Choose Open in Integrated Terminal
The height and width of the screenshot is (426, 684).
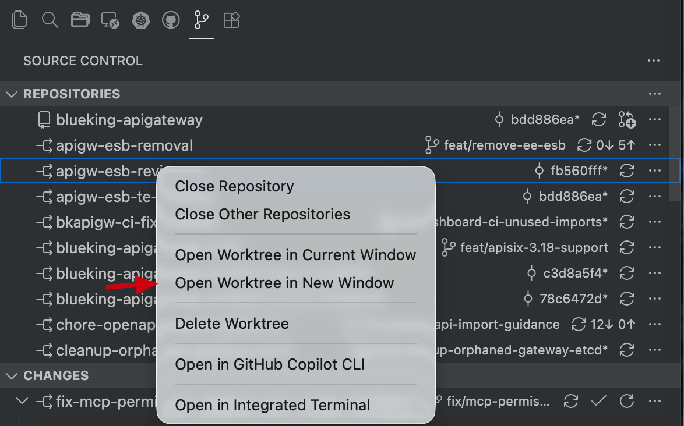click(296, 405)
